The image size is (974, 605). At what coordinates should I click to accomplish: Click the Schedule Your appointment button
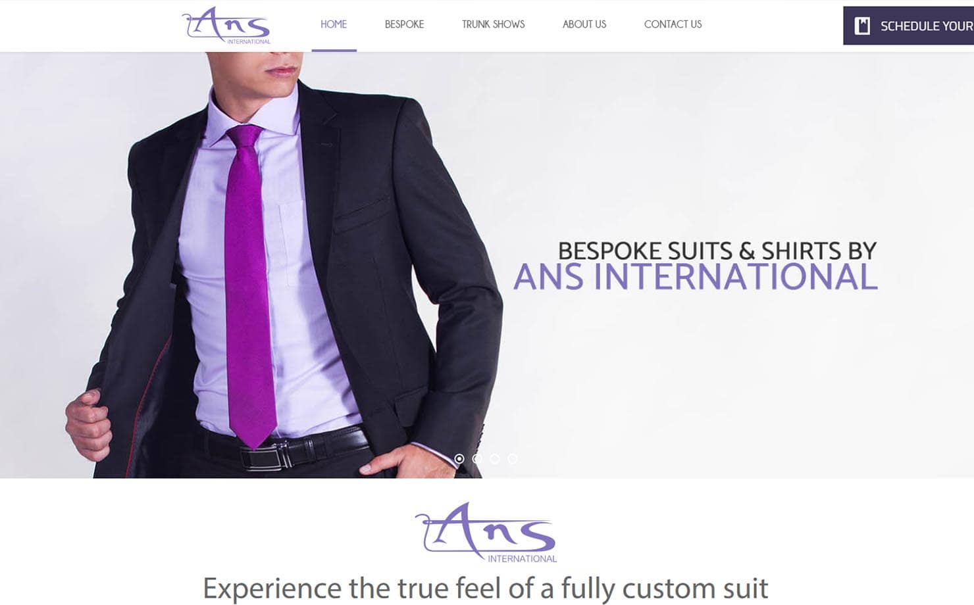click(908, 26)
